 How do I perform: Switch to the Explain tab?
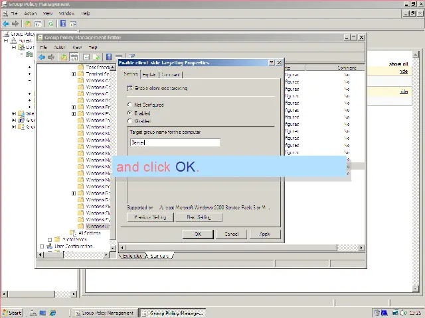(149, 75)
